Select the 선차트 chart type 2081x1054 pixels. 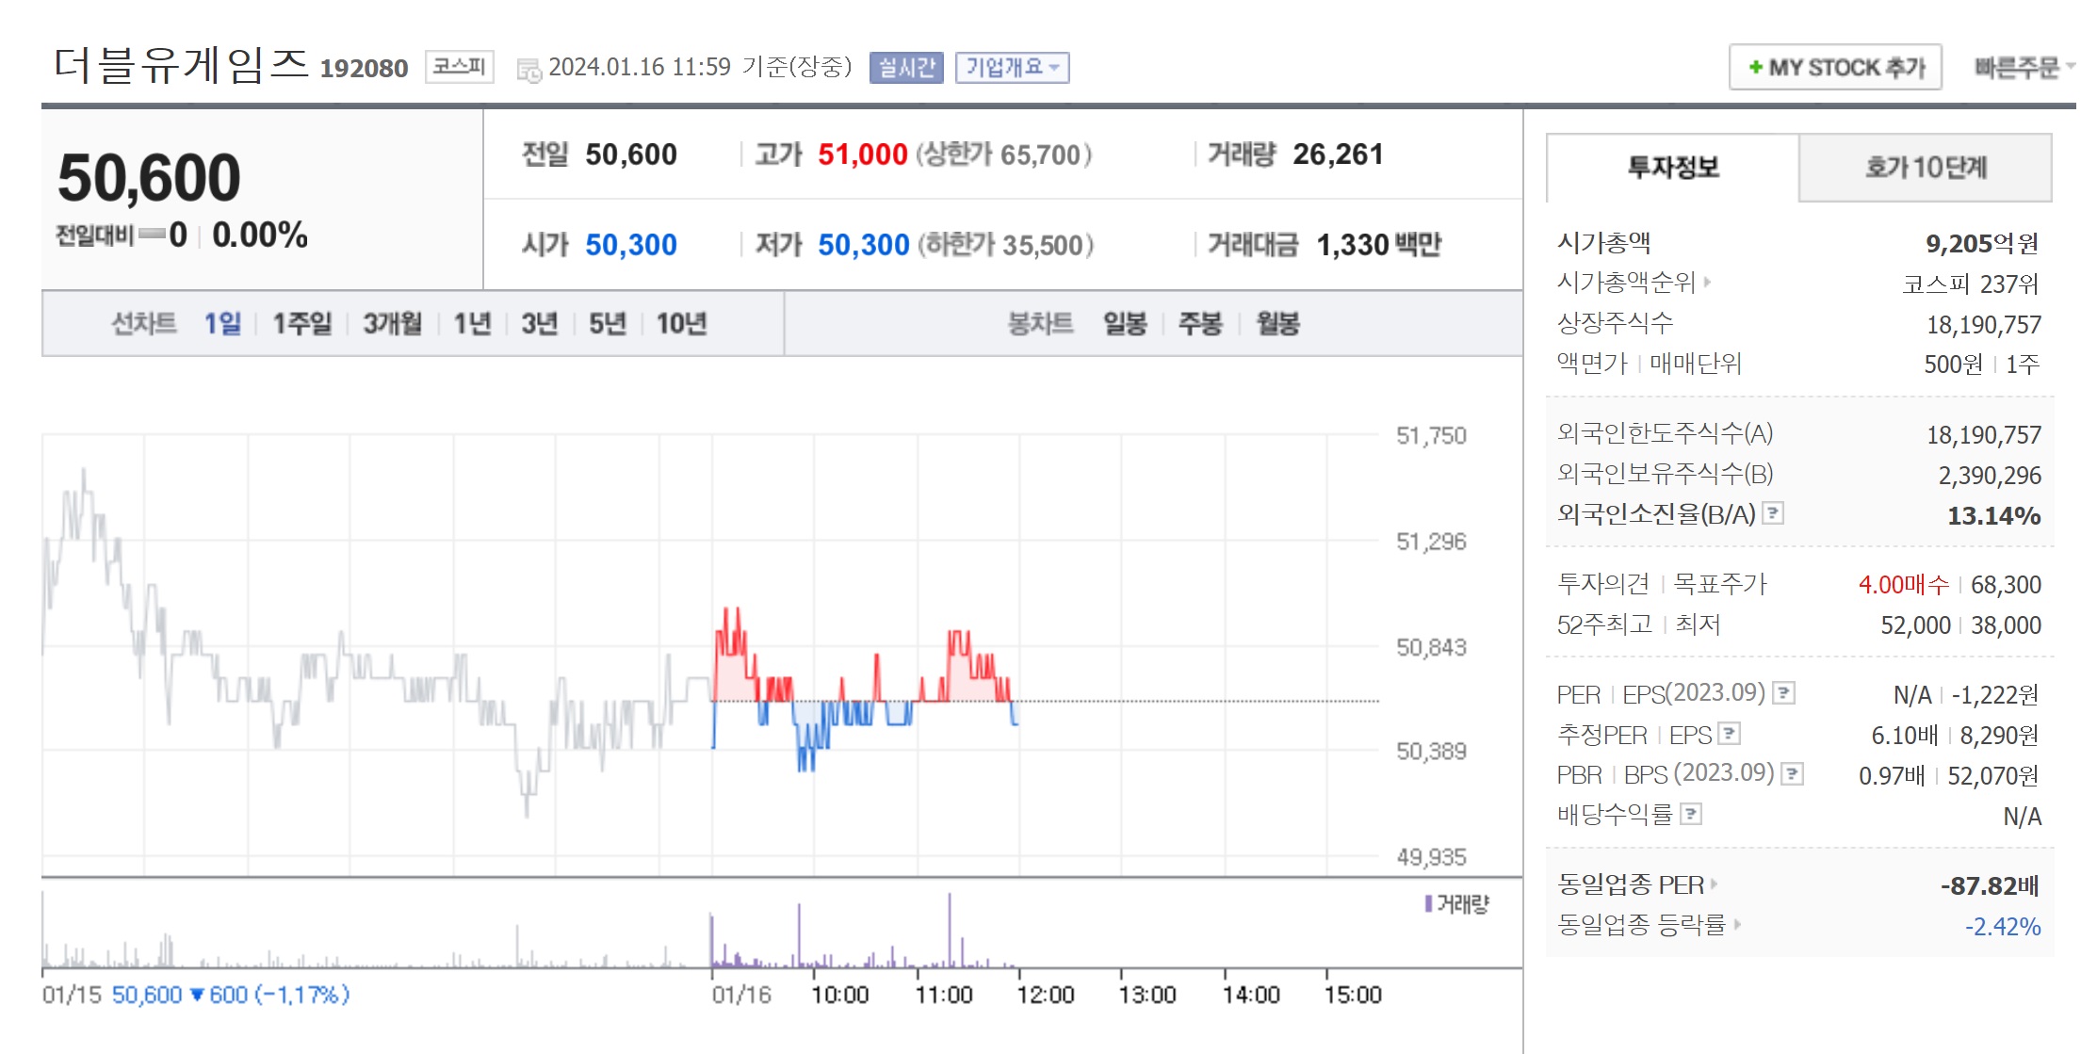pos(142,323)
